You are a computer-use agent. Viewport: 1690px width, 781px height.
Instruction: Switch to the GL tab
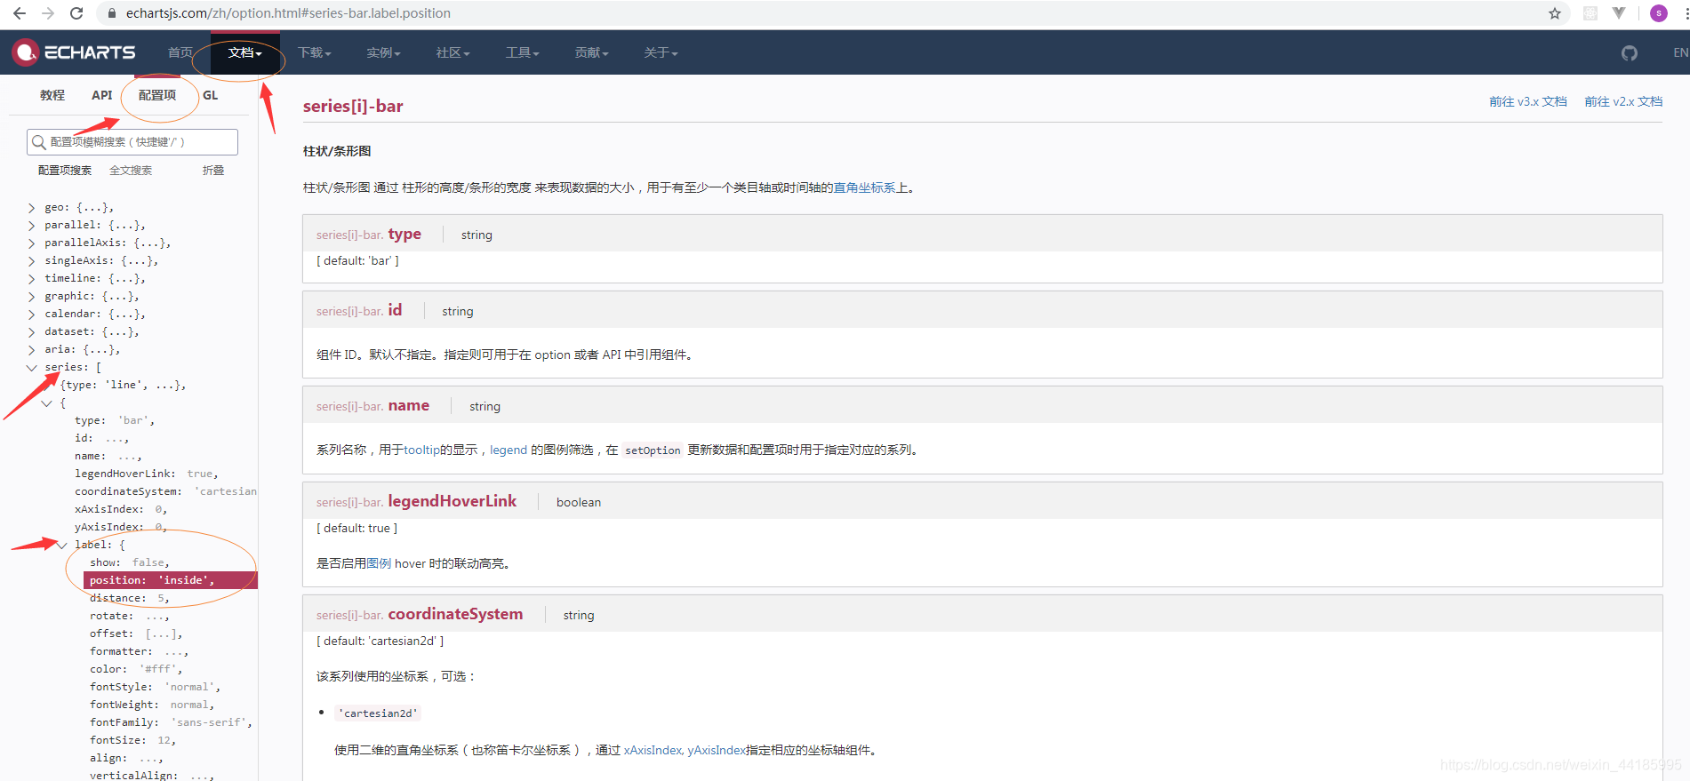point(211,95)
